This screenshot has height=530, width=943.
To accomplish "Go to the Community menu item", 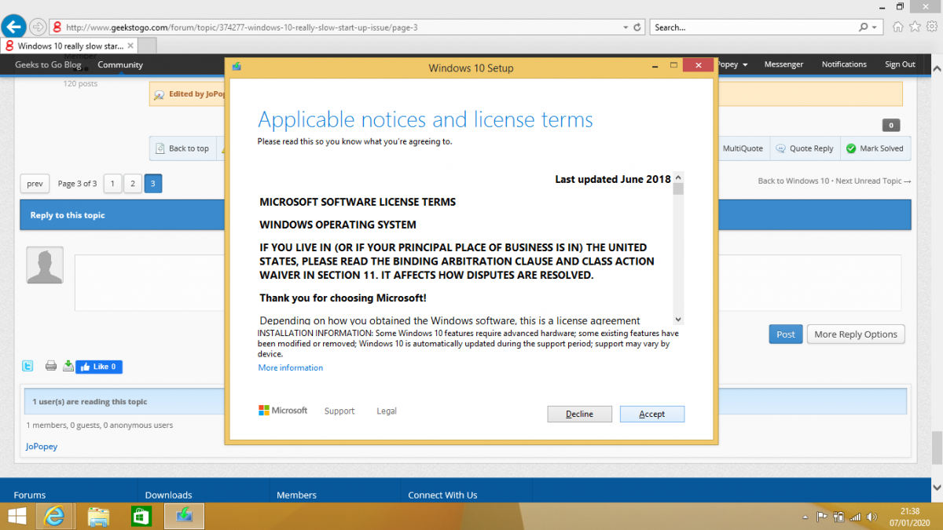I will pyautogui.click(x=120, y=65).
